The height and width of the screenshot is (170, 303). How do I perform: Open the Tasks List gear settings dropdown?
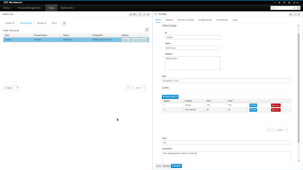click(135, 14)
